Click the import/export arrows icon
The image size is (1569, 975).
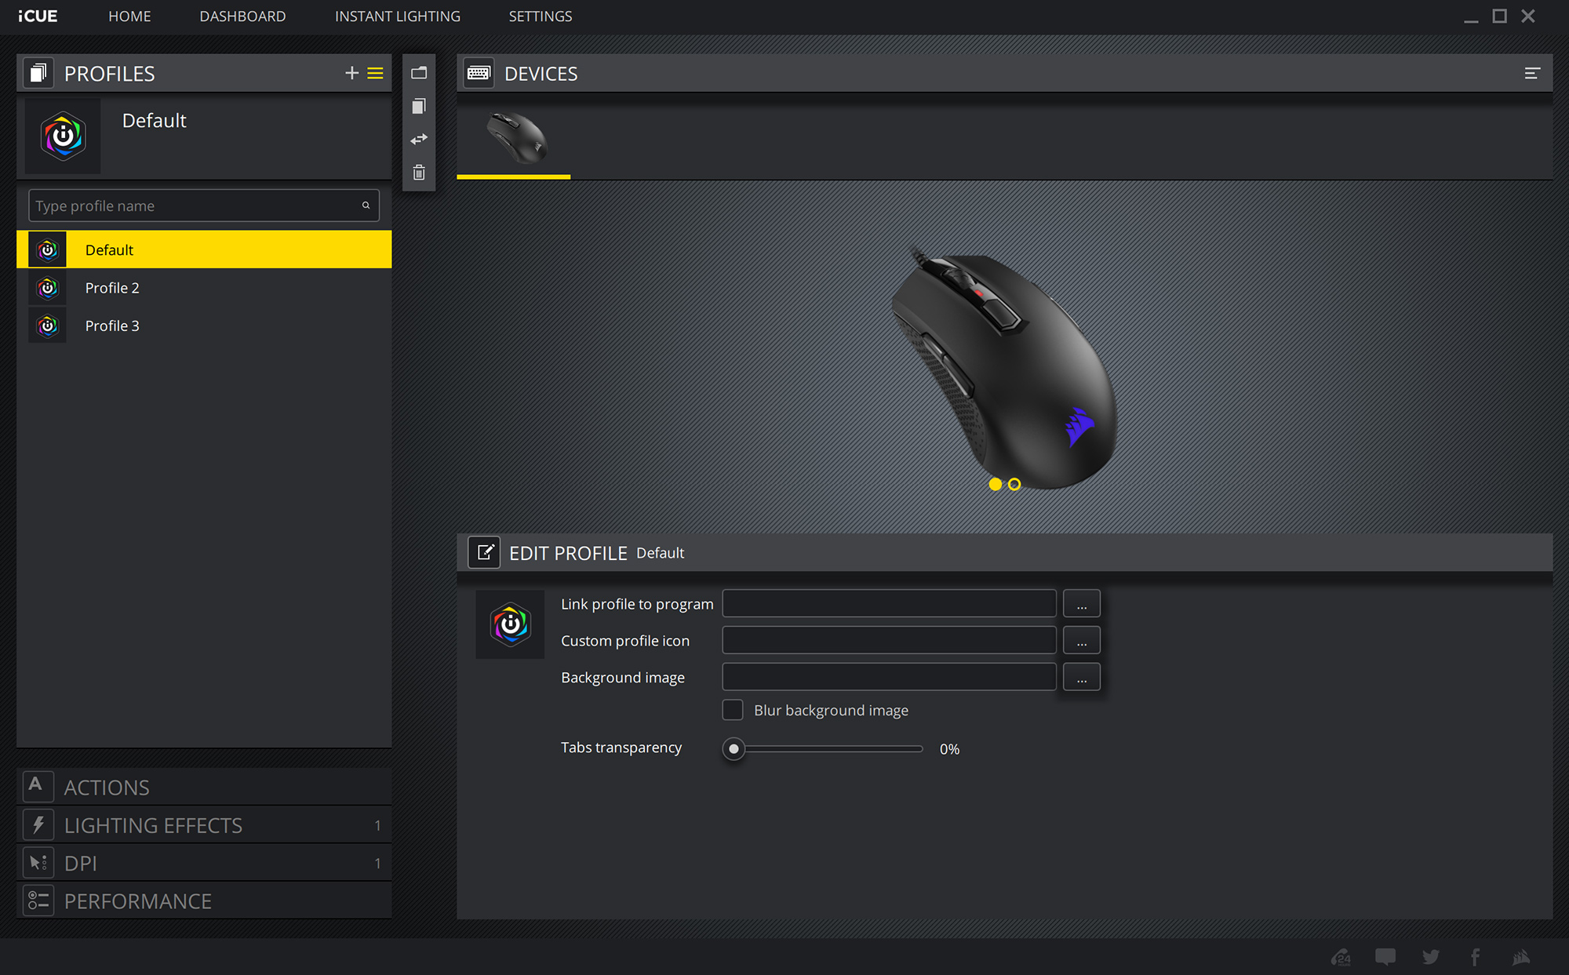pos(419,139)
